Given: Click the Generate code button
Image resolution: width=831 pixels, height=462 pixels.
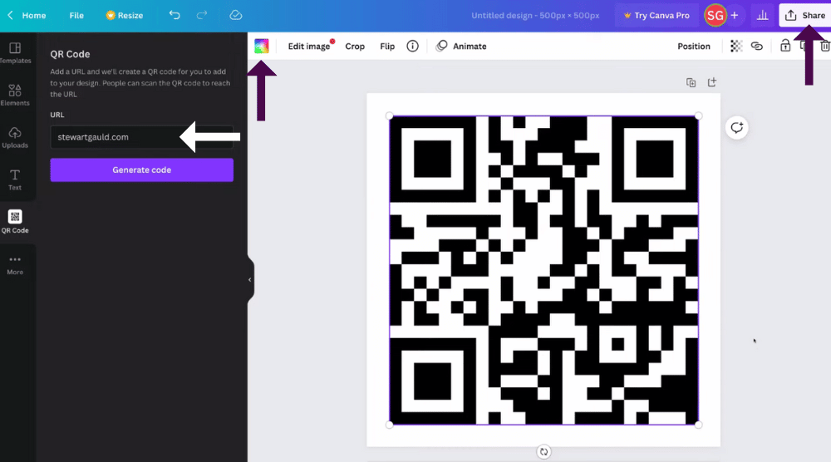Looking at the screenshot, I should point(141,170).
